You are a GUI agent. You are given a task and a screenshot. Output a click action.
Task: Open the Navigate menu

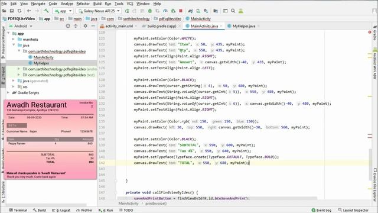38,4
